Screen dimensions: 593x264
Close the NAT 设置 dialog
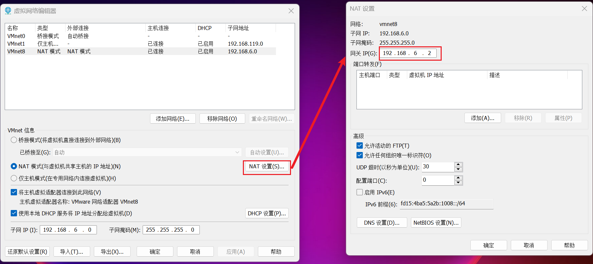(x=584, y=9)
